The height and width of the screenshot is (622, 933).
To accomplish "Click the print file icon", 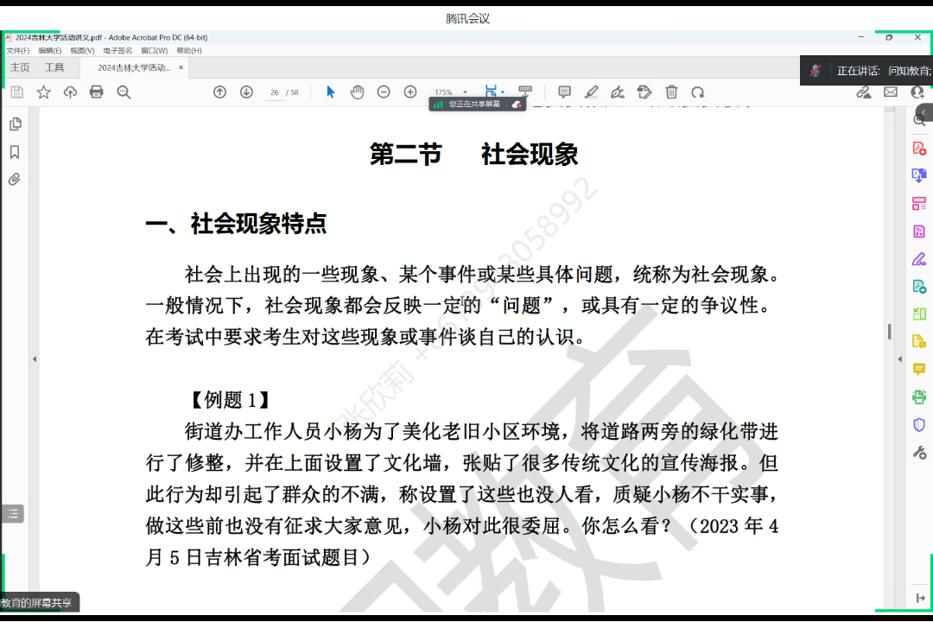I will pyautogui.click(x=96, y=92).
